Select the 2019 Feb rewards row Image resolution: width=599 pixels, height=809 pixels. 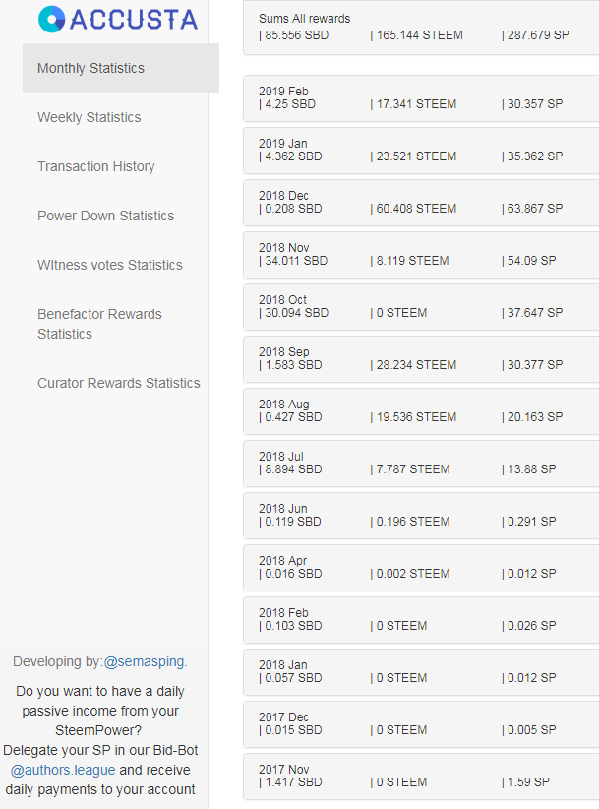point(421,98)
